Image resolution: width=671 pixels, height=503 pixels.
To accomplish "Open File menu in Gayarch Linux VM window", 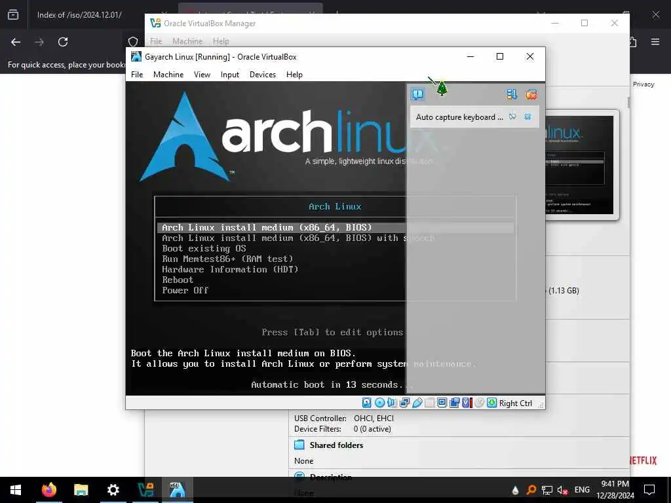I will 137,75.
